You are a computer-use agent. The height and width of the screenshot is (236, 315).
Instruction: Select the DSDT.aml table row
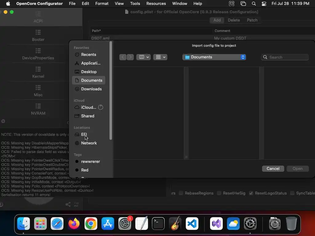point(202,38)
